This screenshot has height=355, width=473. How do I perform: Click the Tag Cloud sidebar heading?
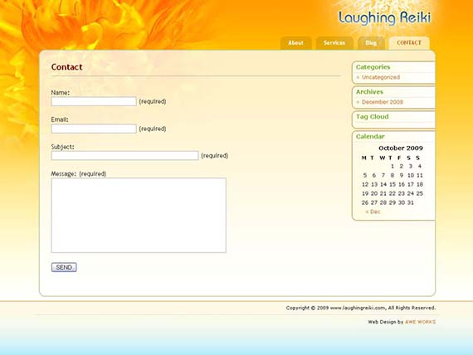373,117
